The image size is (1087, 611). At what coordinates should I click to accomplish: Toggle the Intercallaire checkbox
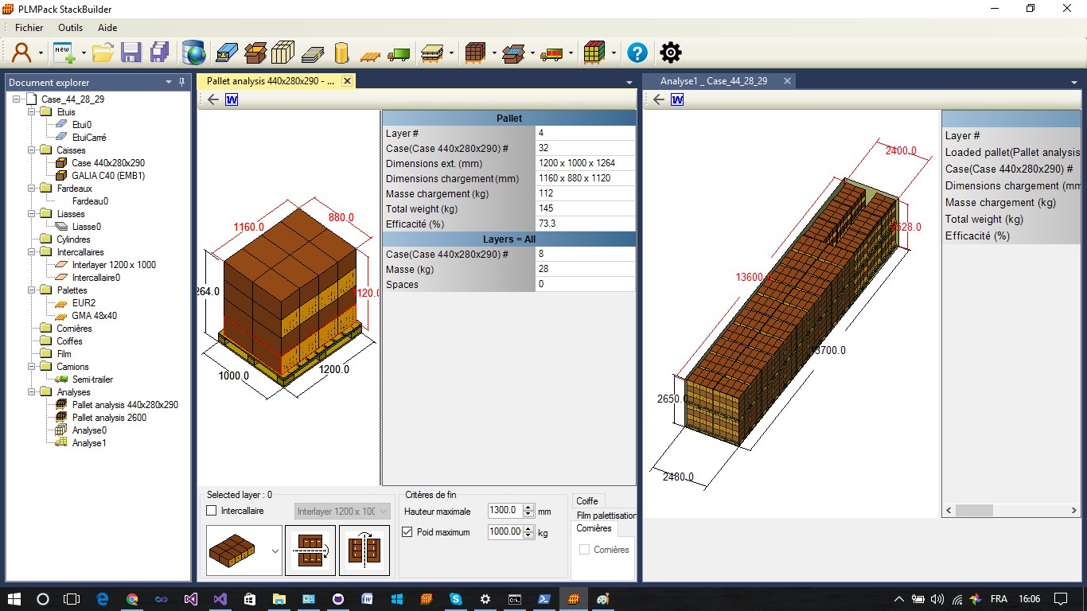211,511
